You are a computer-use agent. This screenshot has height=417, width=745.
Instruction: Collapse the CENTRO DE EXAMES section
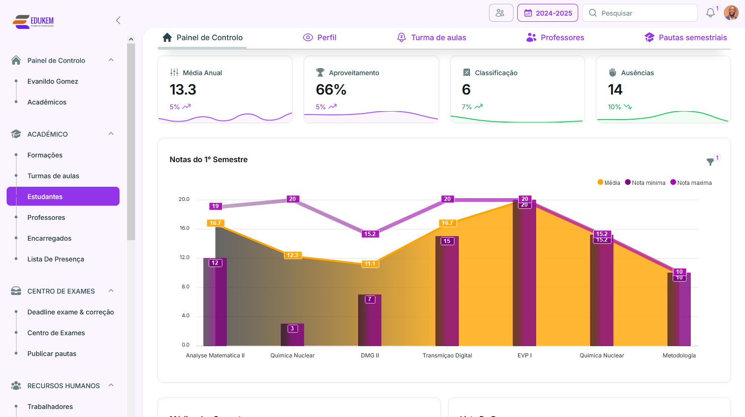tap(111, 291)
